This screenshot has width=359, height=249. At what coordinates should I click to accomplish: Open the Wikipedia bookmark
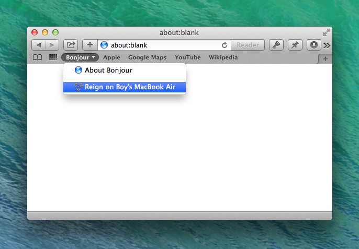coord(223,57)
